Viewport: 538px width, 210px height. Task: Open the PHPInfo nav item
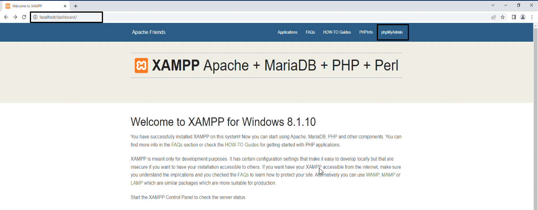[366, 33]
